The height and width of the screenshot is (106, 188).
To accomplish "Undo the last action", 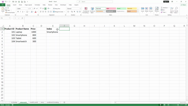I will (6, 2).
